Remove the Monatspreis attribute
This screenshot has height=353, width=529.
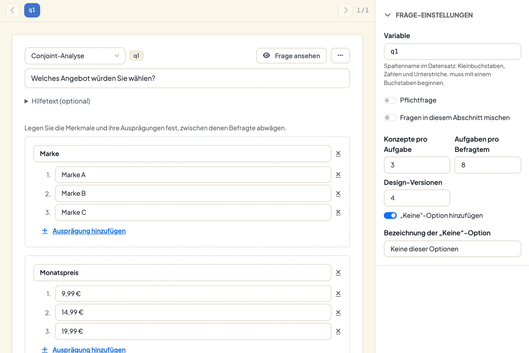[338, 273]
